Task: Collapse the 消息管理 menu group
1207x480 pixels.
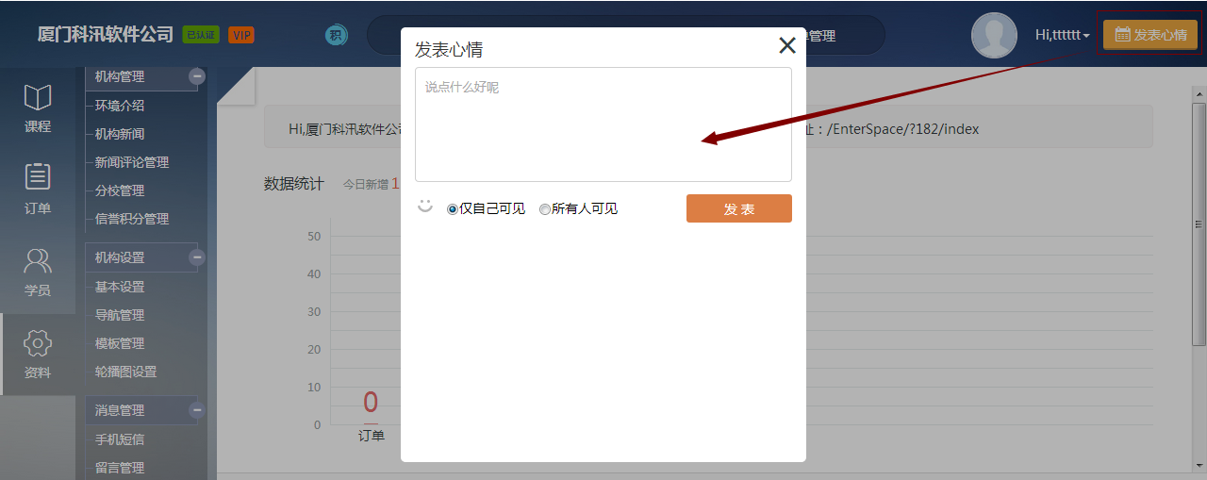Action: [197, 410]
